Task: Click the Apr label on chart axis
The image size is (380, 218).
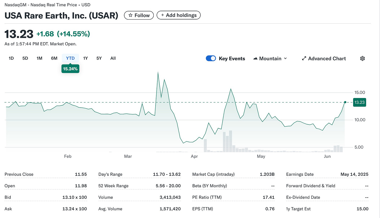Action: (x=194, y=157)
